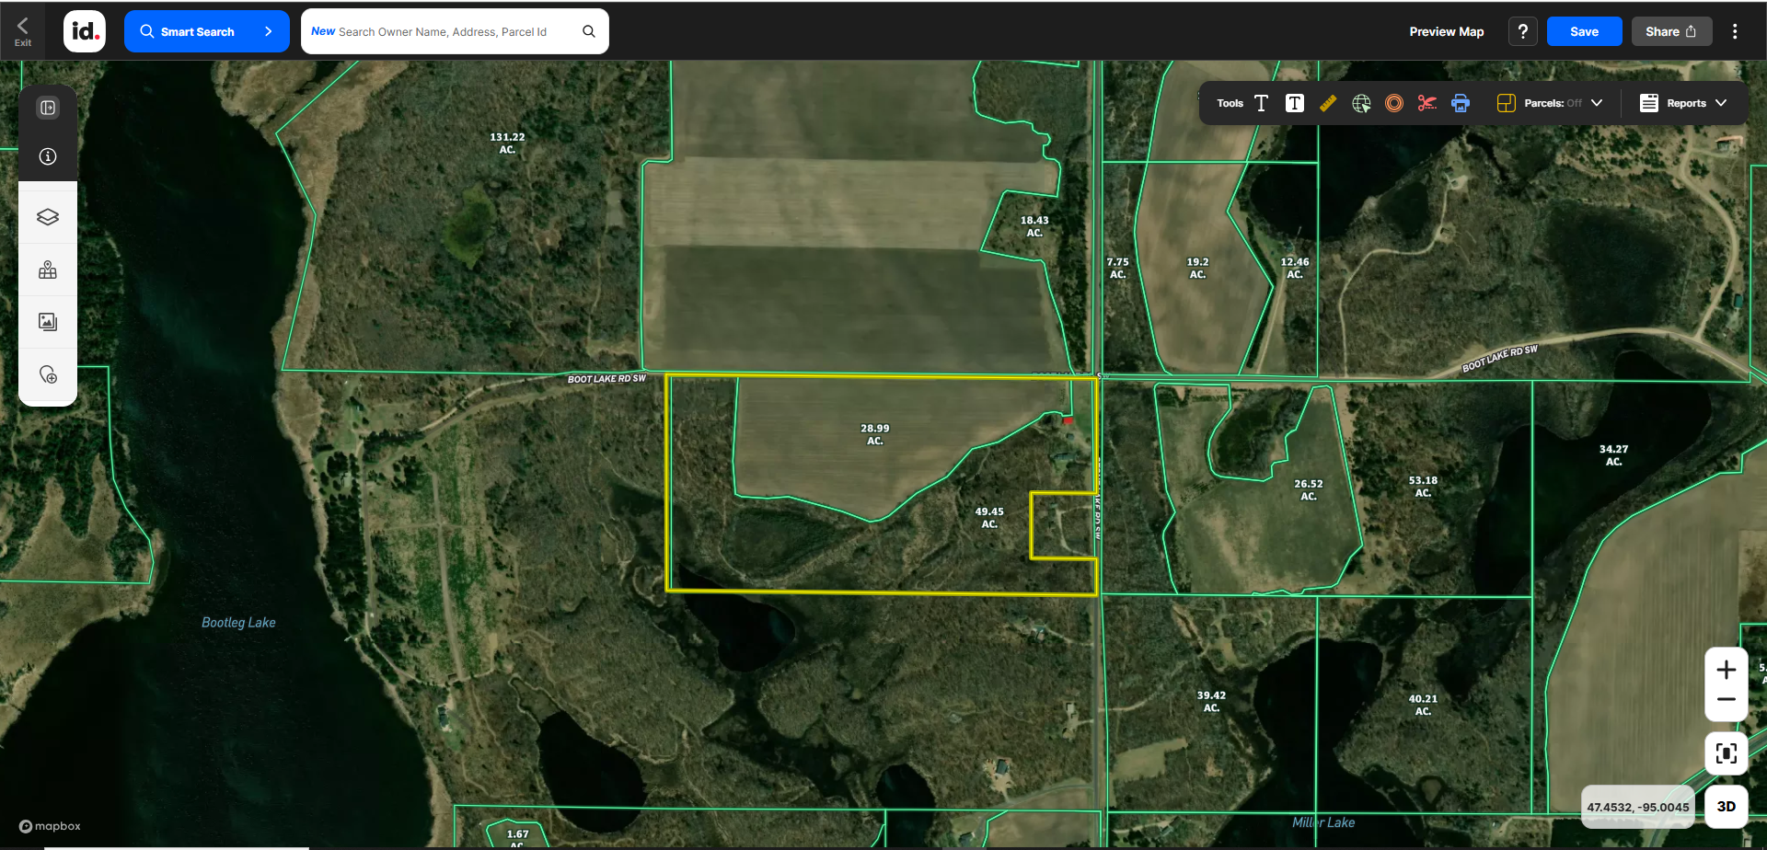Switch the map to 3D view
Screen dimensions: 1767x850
pyautogui.click(x=1727, y=805)
